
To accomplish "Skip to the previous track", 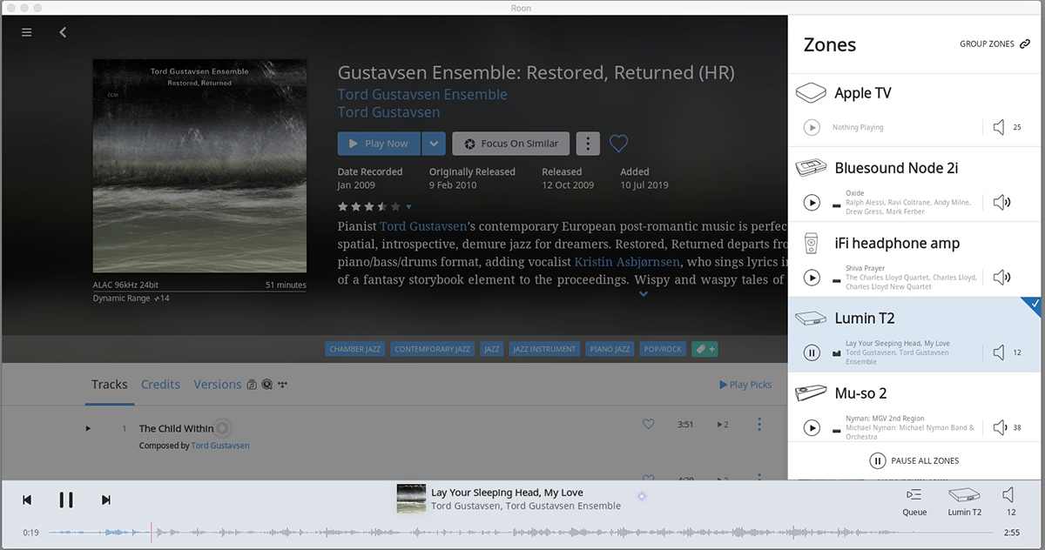I will 27,500.
